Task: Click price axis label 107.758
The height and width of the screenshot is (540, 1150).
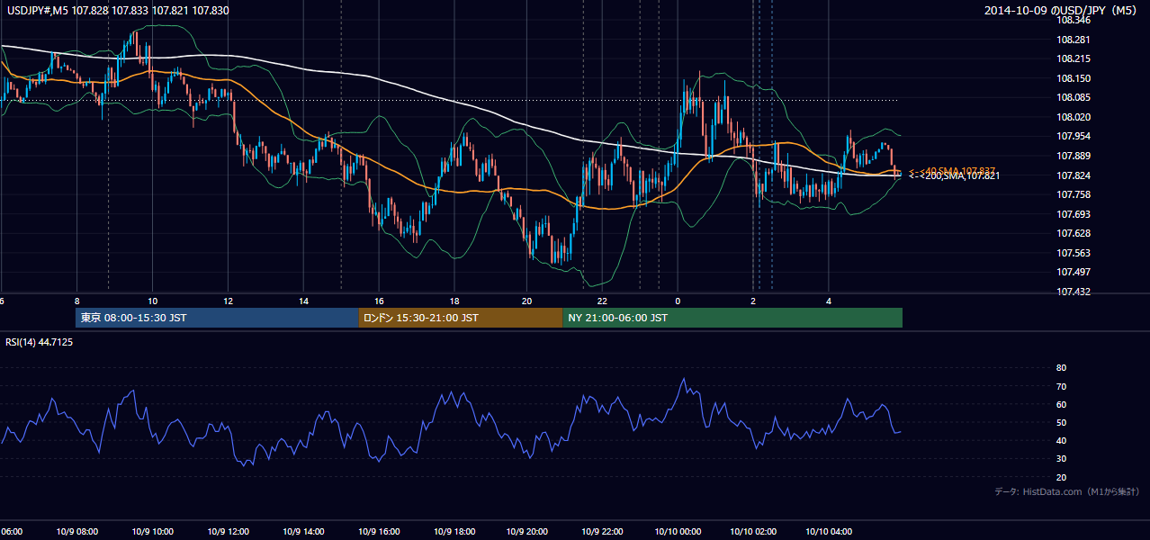Action: click(x=1074, y=194)
